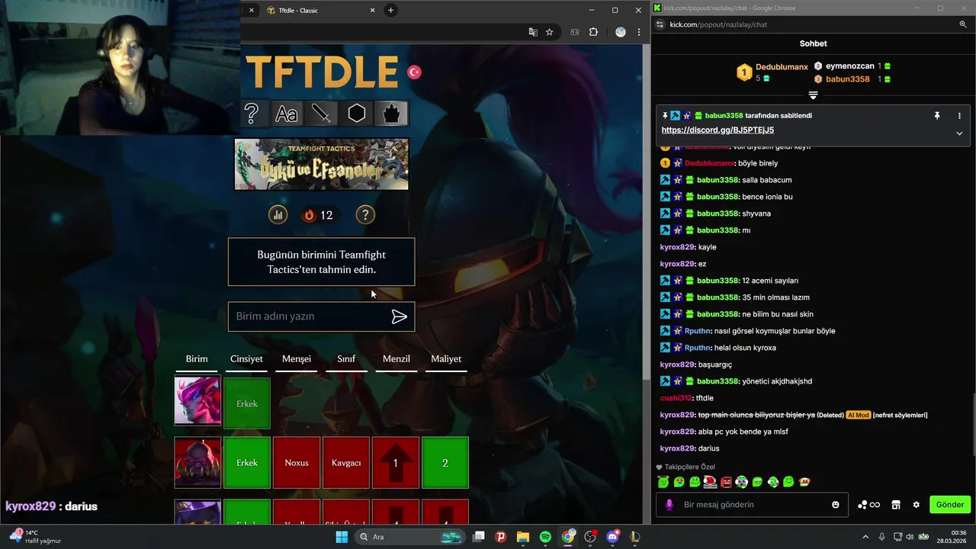Open the Kick chat store icon
This screenshot has width=976, height=549.
[896, 505]
